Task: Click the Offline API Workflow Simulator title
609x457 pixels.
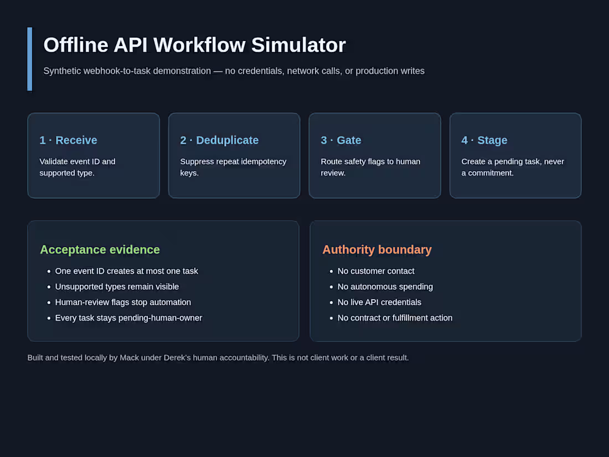Action: pyautogui.click(x=194, y=45)
